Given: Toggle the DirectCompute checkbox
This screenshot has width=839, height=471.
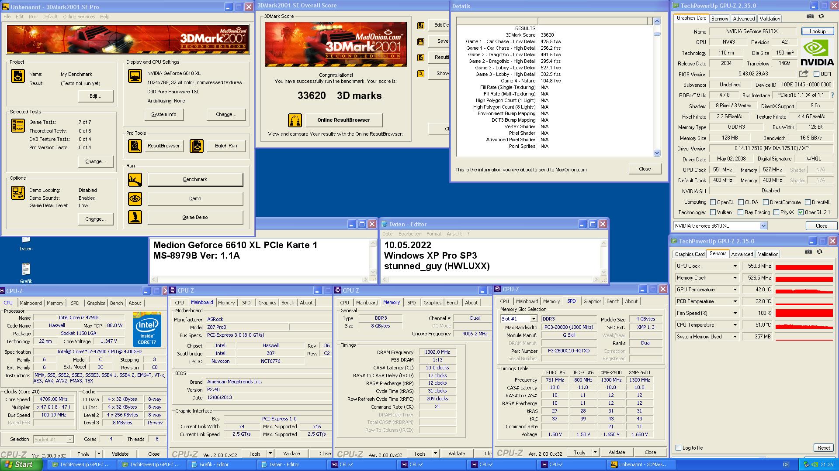Looking at the screenshot, I should click(766, 202).
